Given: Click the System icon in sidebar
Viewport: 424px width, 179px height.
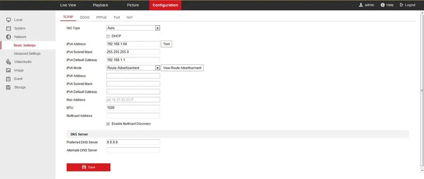Looking at the screenshot, I should tap(8, 28).
